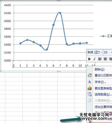Screen dimensions: 112x123
Task: Click the select data table icon
Action: pyautogui.click(x=90, y=94)
